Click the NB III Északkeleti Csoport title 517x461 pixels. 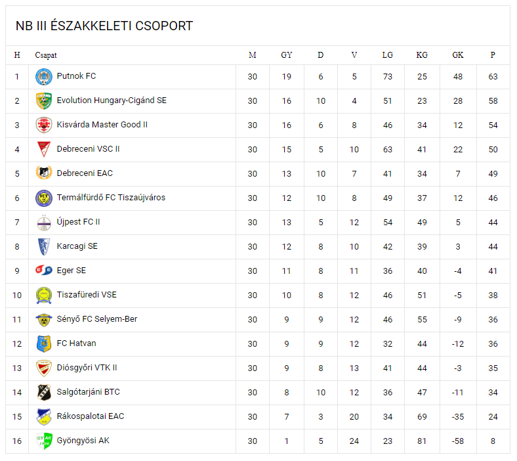click(104, 26)
